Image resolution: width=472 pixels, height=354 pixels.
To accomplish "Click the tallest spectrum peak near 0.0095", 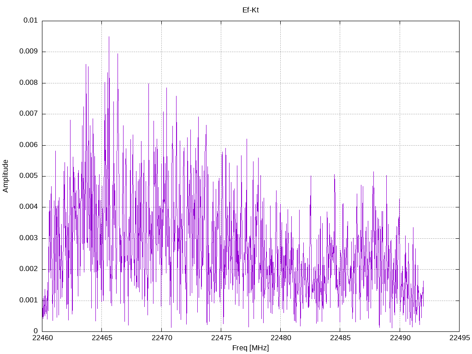I will (x=109, y=37).
